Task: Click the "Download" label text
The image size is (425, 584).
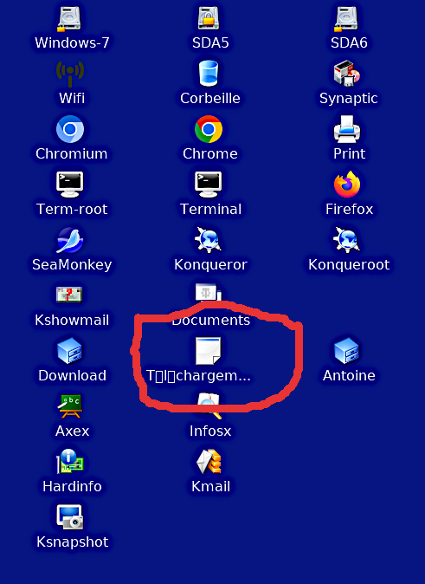Action: pyautogui.click(x=72, y=375)
